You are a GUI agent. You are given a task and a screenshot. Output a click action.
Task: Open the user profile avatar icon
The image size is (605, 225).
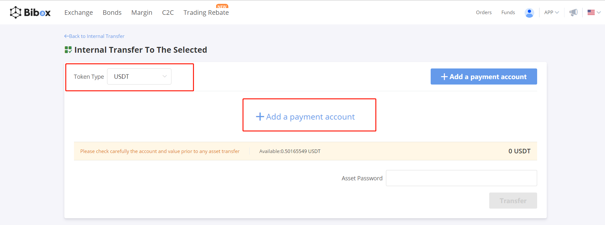click(x=529, y=13)
